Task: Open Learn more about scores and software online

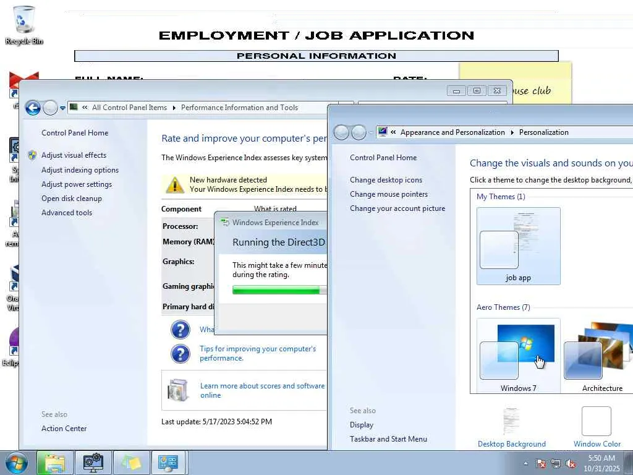Action: point(262,391)
